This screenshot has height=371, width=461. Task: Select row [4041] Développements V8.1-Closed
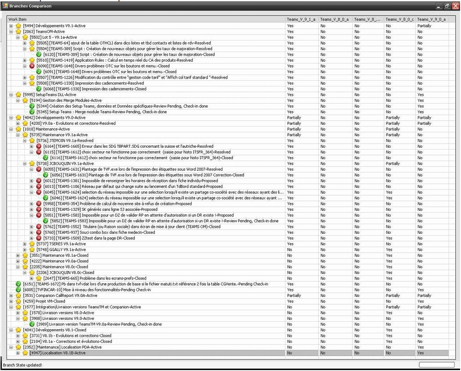228,330
